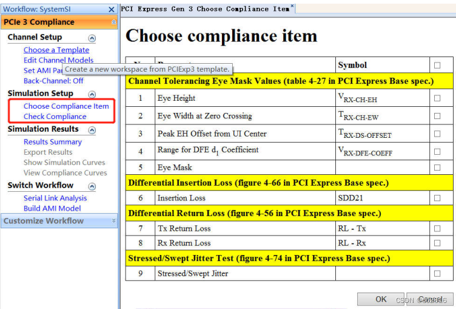Confirm the selection with the OK button
The width and height of the screenshot is (456, 309).
(381, 299)
